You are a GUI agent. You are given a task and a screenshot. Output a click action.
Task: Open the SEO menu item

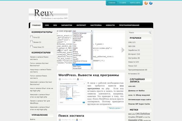coord(55,25)
